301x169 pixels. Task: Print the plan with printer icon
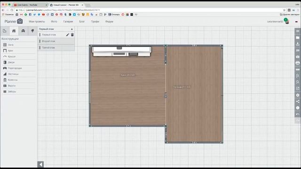click(298, 63)
